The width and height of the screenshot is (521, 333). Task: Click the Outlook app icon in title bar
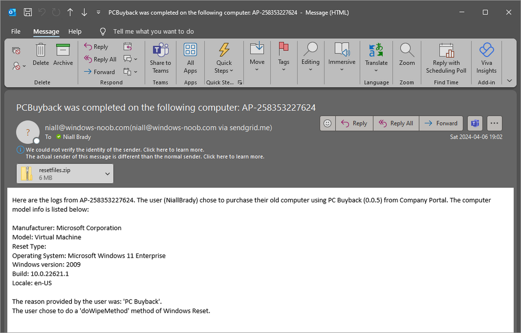pos(13,12)
